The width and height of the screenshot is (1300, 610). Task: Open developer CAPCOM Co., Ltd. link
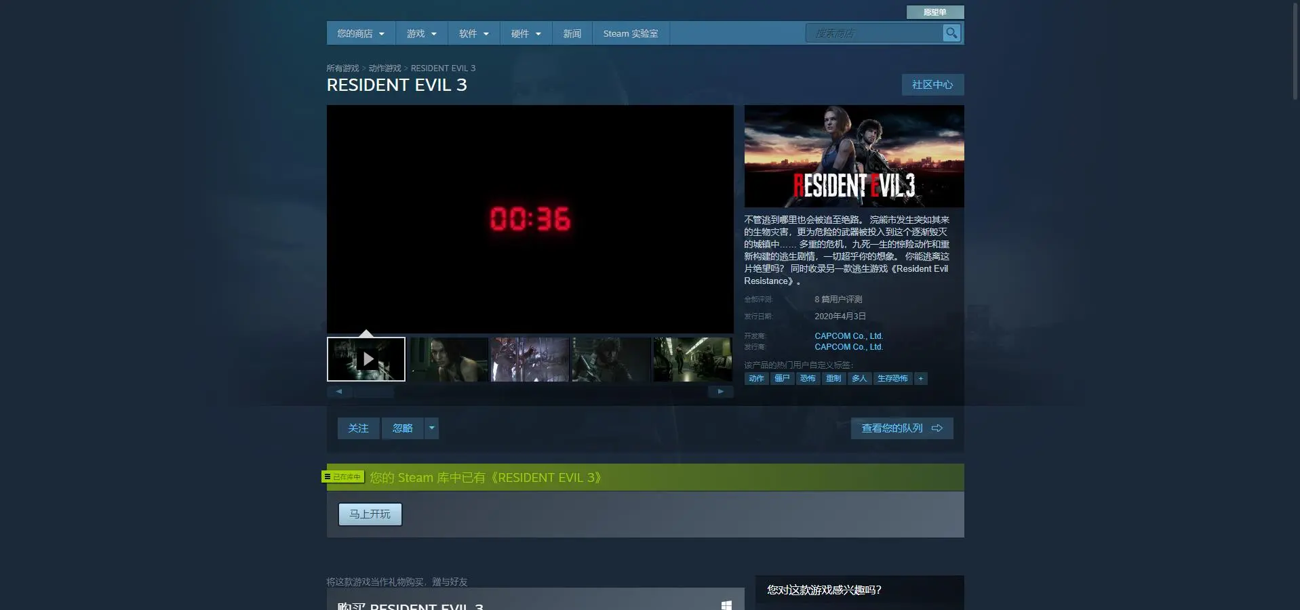point(848,336)
